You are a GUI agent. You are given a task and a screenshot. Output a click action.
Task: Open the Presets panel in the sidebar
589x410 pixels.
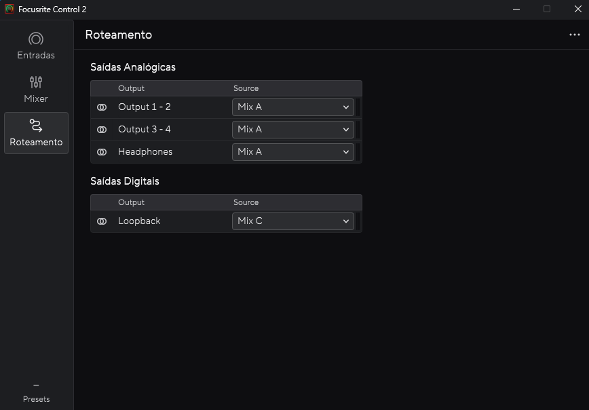pos(36,392)
